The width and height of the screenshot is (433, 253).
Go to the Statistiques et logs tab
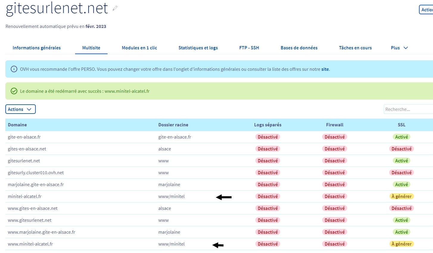pyautogui.click(x=198, y=48)
